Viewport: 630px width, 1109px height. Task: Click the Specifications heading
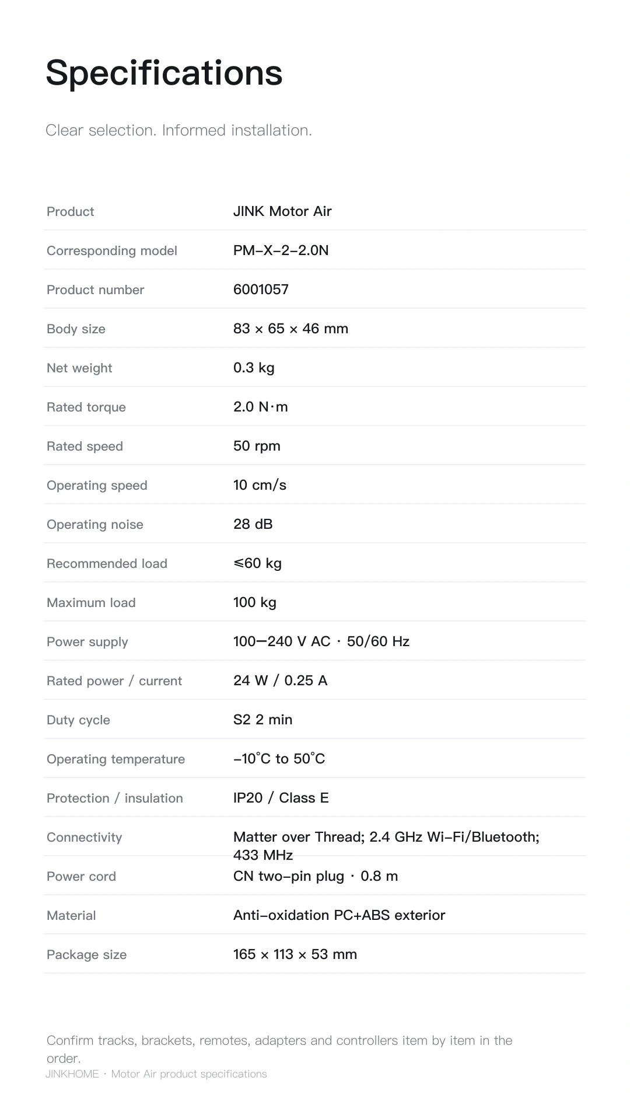(164, 74)
